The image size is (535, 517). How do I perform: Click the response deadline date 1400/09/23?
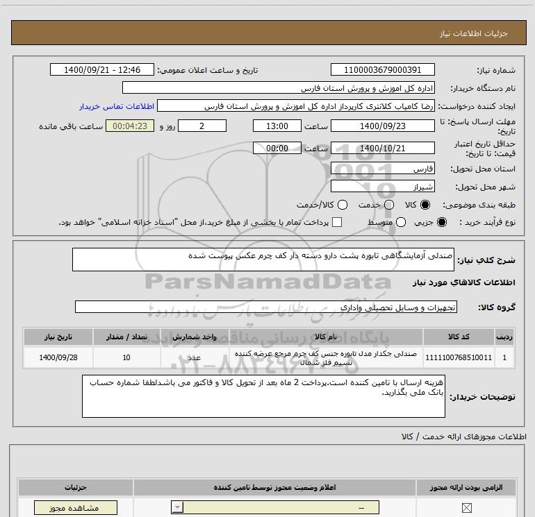(382, 126)
